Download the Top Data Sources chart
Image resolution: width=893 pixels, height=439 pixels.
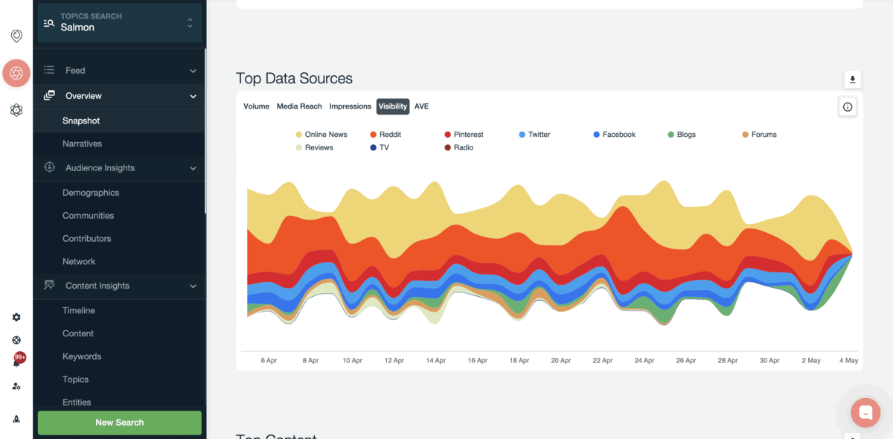(853, 80)
